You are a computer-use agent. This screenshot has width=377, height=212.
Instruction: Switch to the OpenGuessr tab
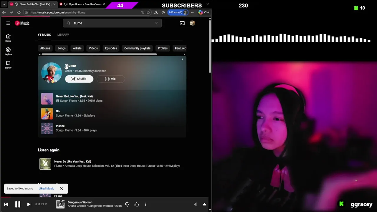pyautogui.click(x=82, y=4)
